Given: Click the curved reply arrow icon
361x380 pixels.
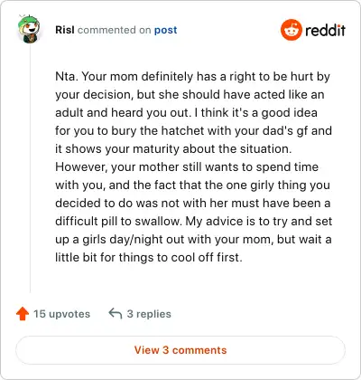Looking at the screenshot, I should coord(116,313).
